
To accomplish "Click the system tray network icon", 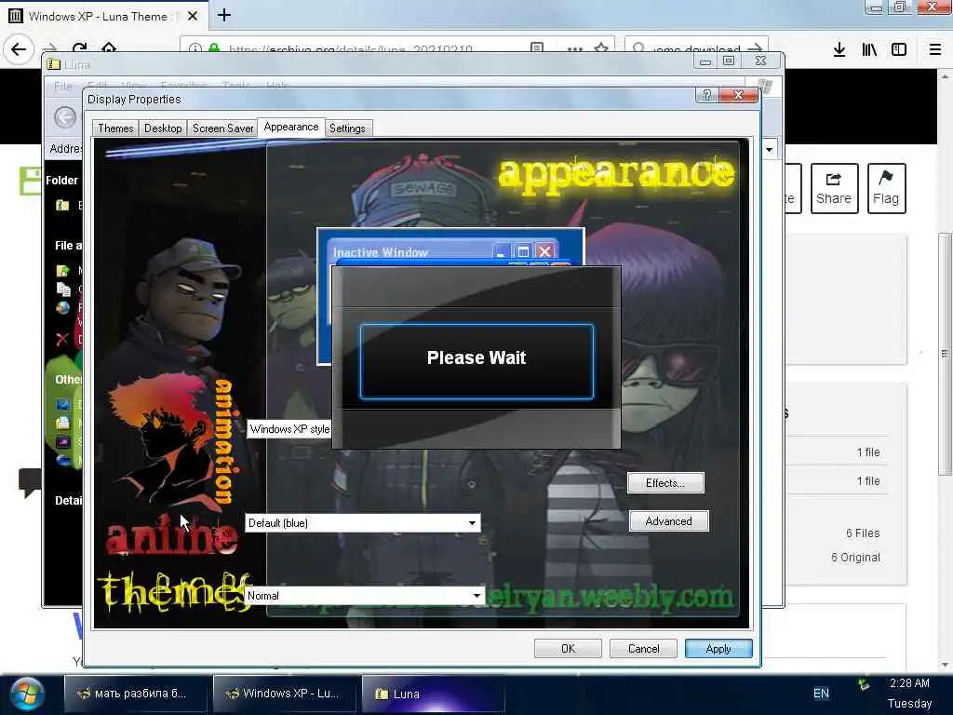I will point(864,685).
